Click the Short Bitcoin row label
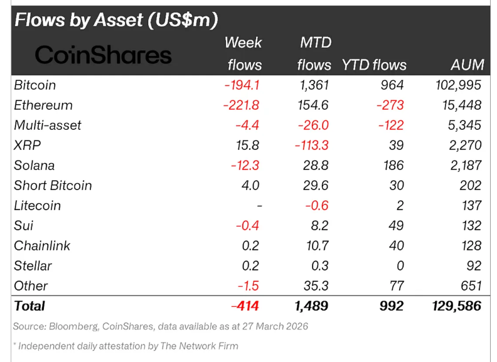This screenshot has height=362, width=497. [x=53, y=186]
